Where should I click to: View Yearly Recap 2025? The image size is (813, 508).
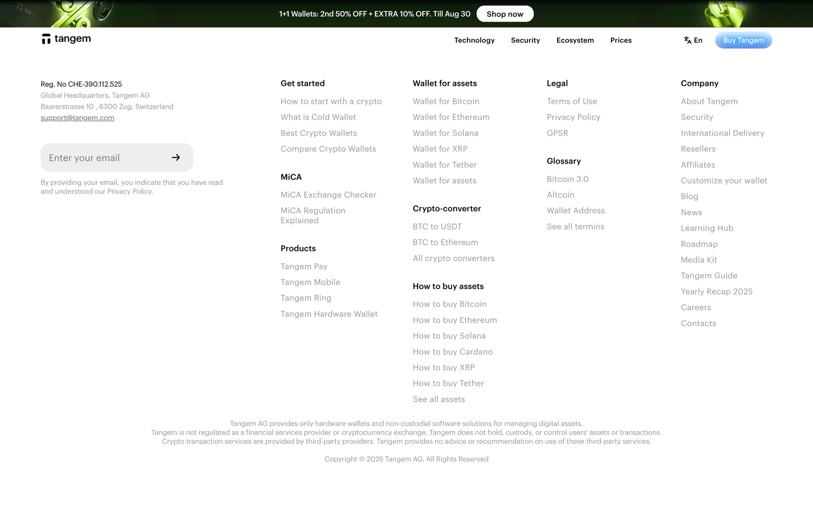pos(716,292)
